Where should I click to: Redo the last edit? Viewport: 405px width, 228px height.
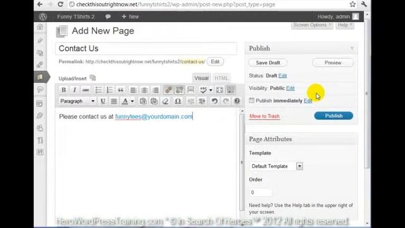[226, 101]
